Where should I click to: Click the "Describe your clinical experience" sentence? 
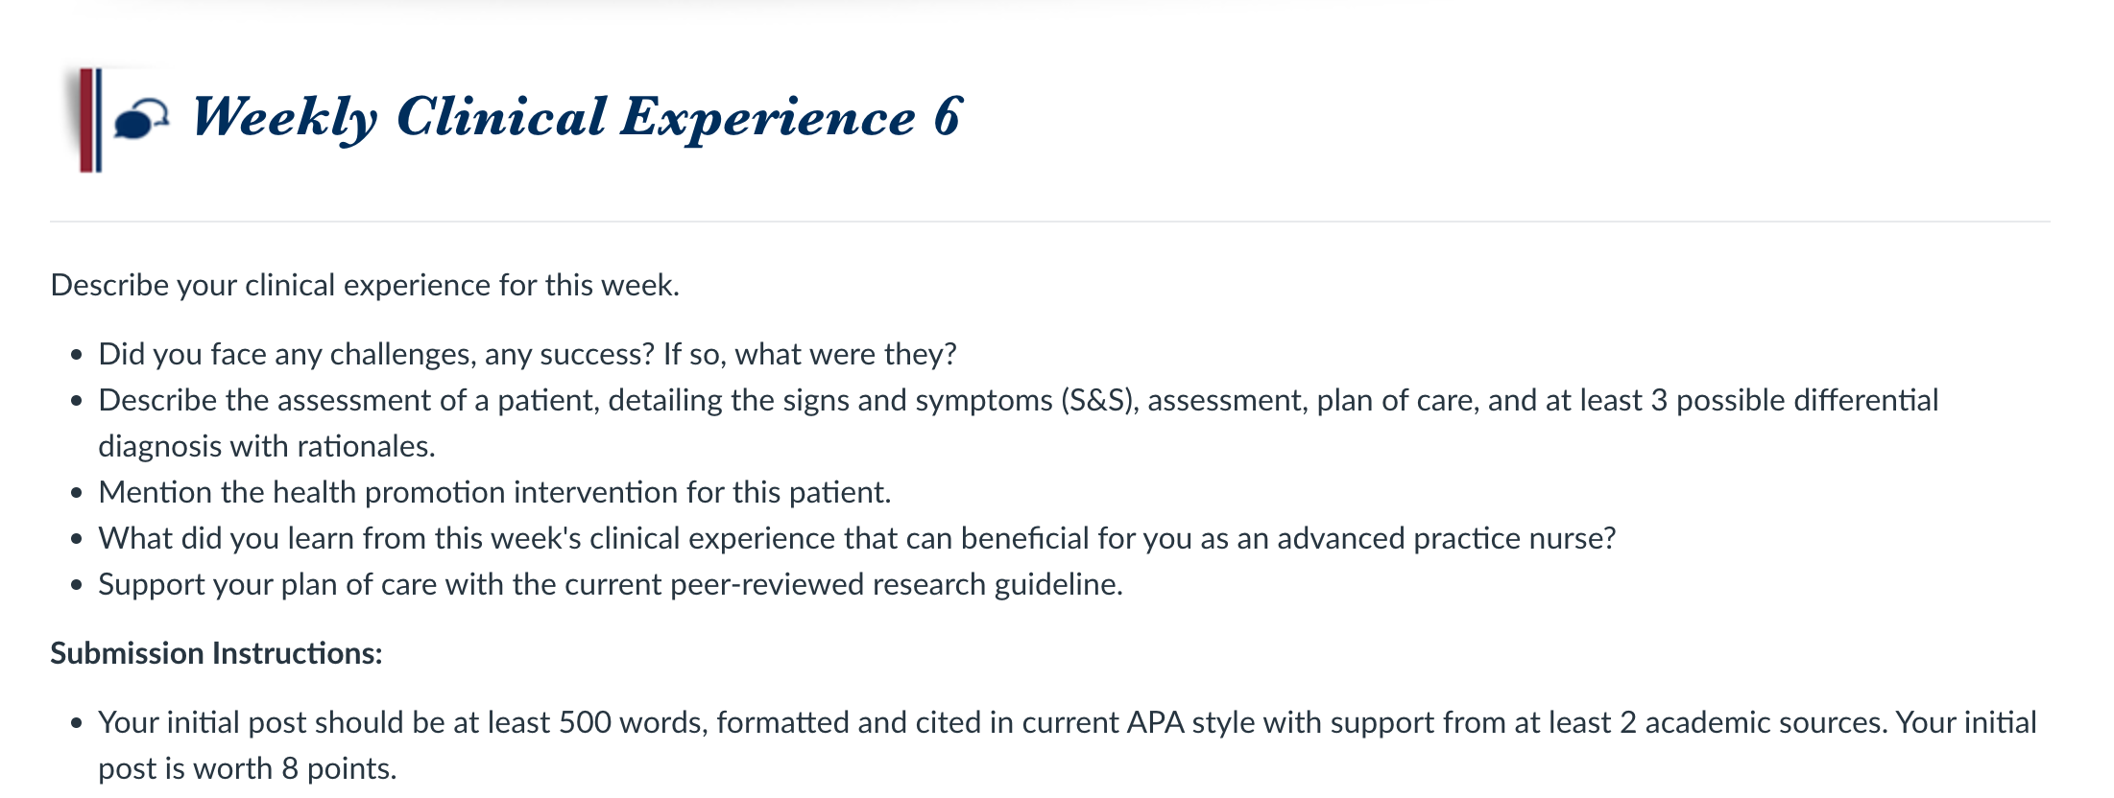365,285
